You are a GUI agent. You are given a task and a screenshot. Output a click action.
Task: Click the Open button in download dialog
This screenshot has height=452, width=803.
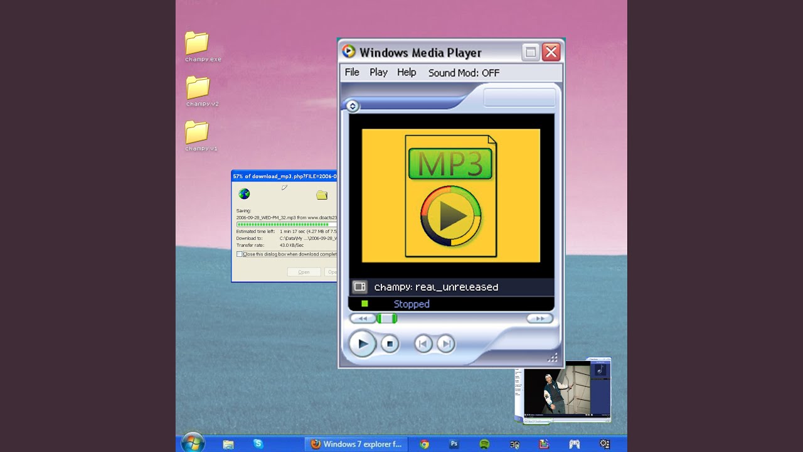(x=304, y=272)
